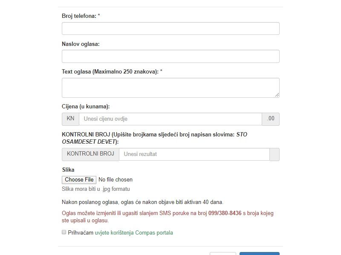Click inside the Text oglasa text area
The width and height of the screenshot is (341, 255).
[x=170, y=88]
